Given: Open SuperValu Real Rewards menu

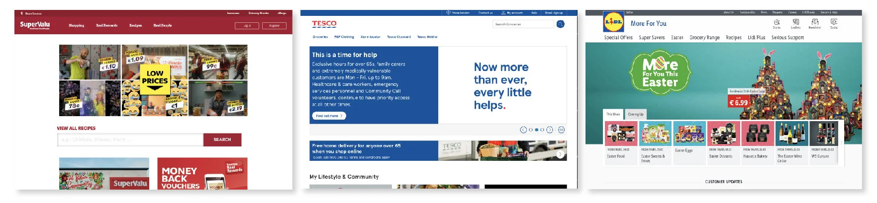Looking at the screenshot, I should (x=106, y=25).
